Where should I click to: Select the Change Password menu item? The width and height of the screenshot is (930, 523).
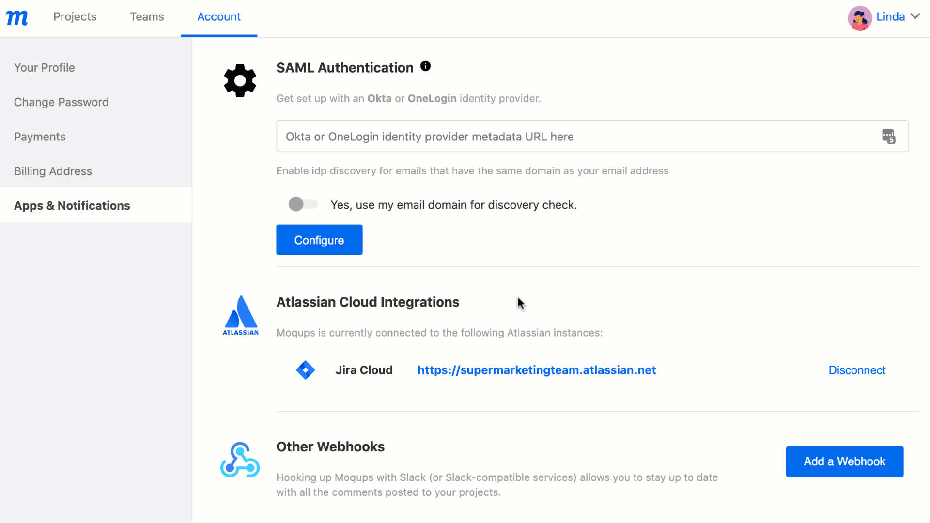click(x=62, y=102)
